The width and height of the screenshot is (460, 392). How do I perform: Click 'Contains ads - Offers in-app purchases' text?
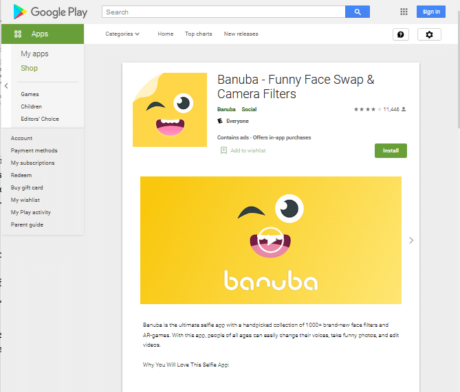click(264, 137)
